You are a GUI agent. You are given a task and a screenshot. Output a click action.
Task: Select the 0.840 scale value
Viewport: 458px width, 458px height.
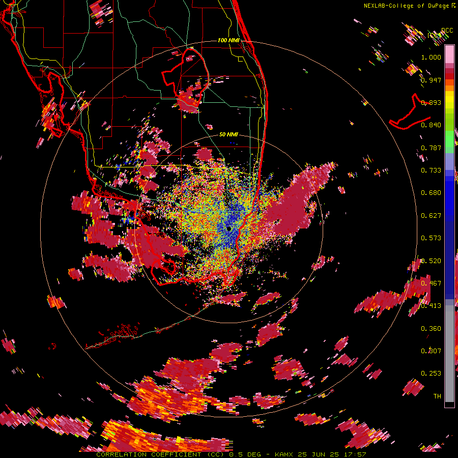(431, 125)
